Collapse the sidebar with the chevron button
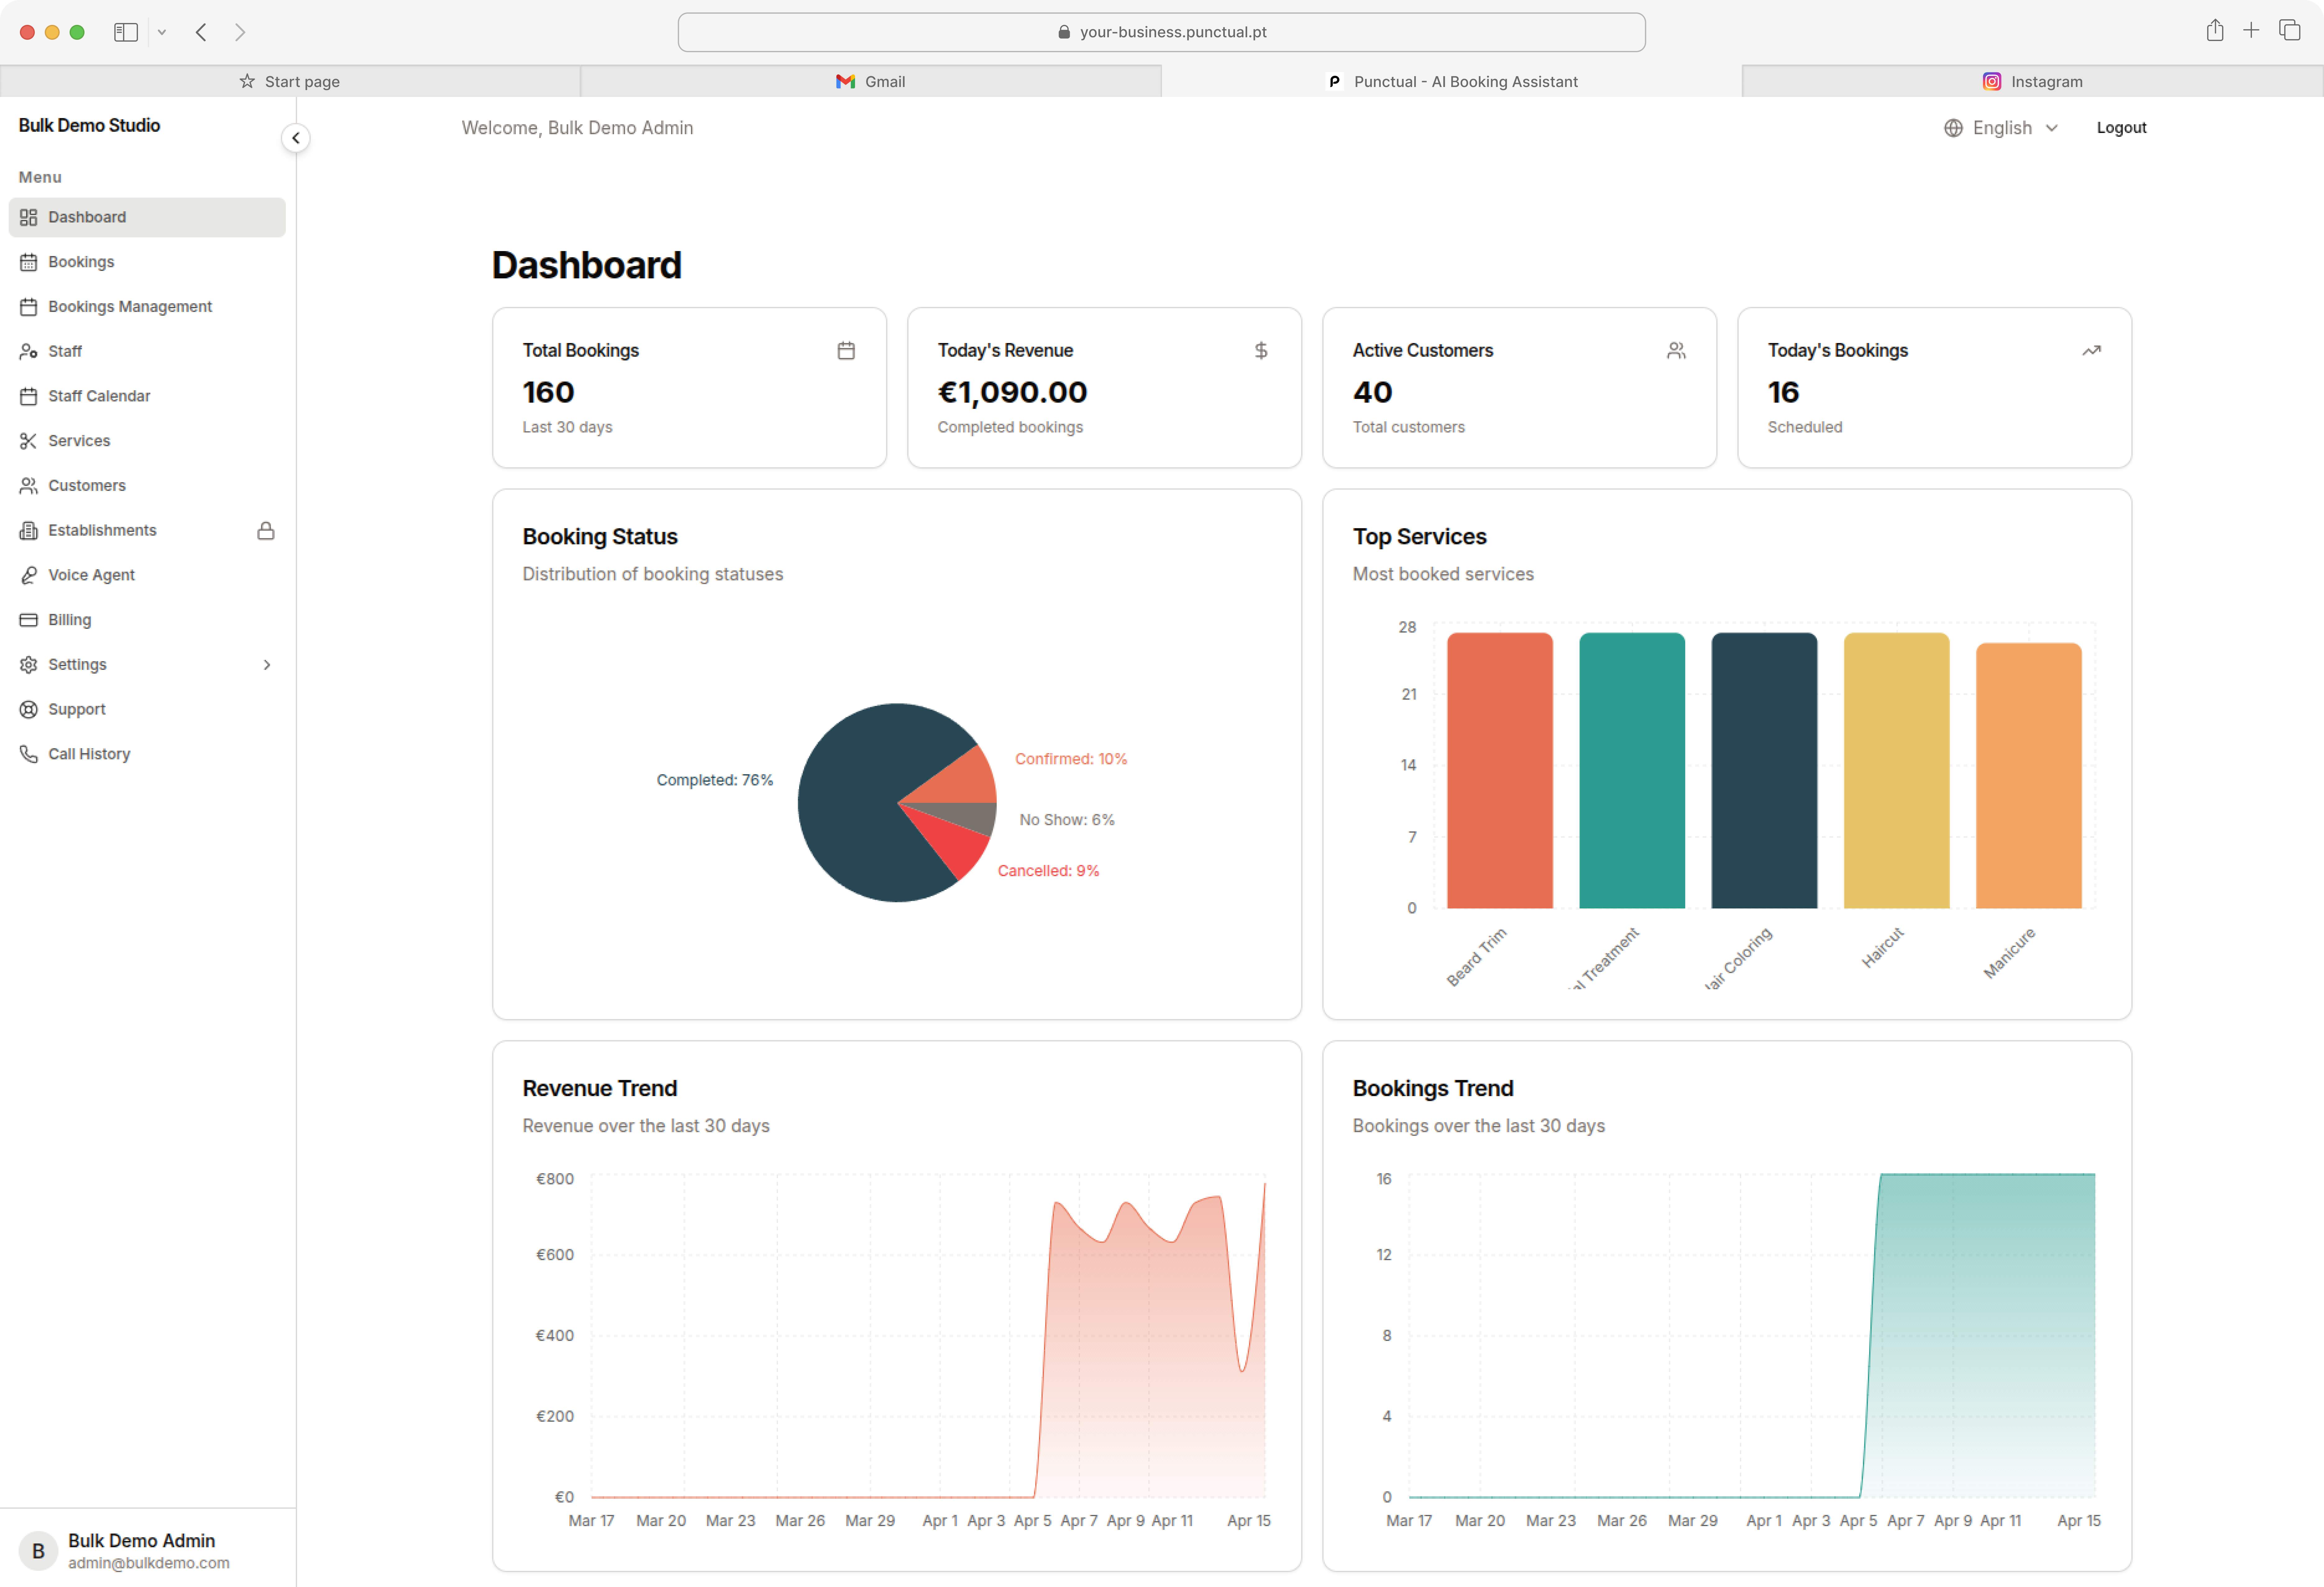Image resolution: width=2324 pixels, height=1587 pixels. (x=296, y=138)
